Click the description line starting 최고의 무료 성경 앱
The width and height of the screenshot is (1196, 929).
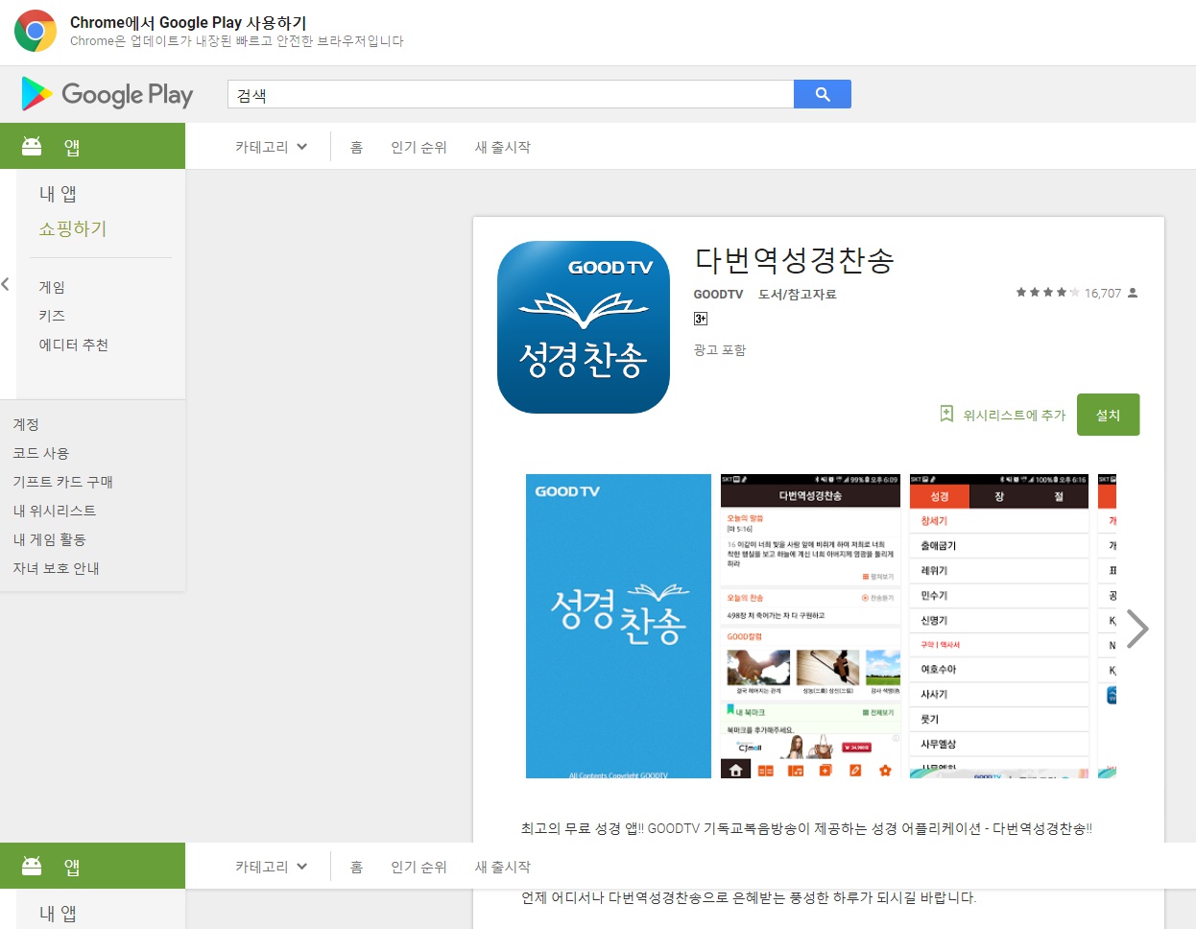(x=806, y=828)
